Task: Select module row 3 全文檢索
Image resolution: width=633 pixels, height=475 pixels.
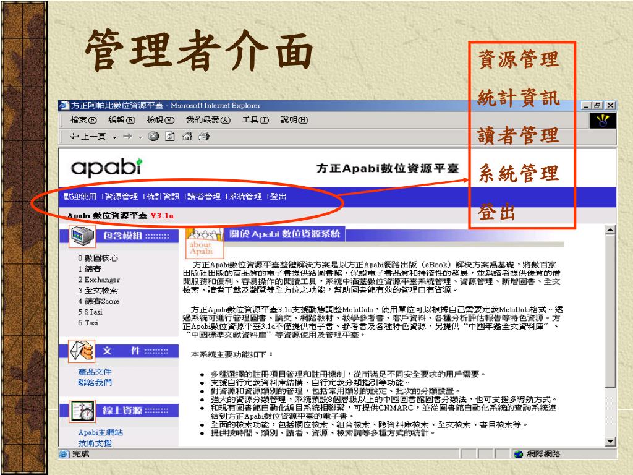Action: tap(98, 290)
